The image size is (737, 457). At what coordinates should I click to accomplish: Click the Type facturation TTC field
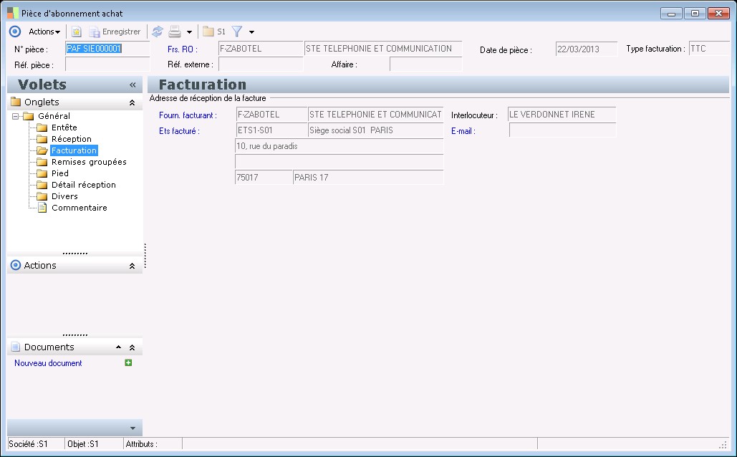[709, 49]
